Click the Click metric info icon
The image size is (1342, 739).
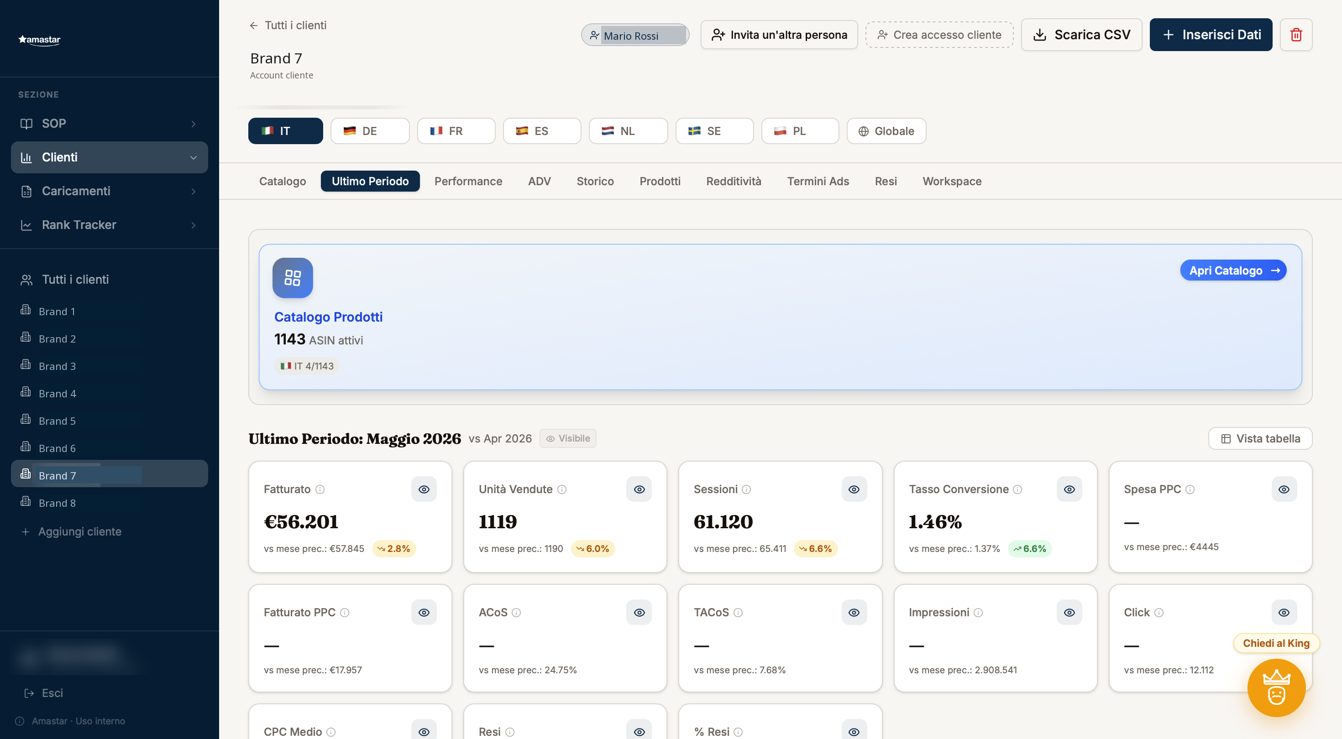[1158, 613]
